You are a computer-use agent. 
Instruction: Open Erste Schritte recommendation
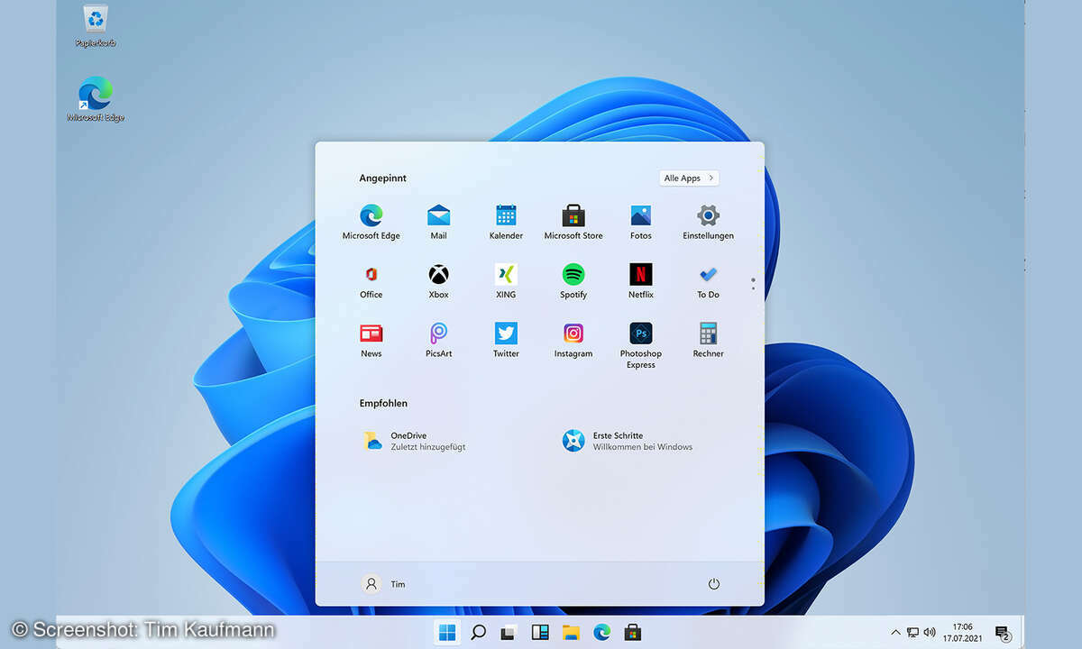(628, 441)
